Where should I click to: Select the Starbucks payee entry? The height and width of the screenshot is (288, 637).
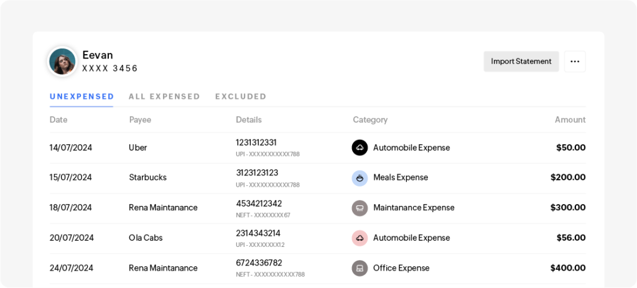147,178
